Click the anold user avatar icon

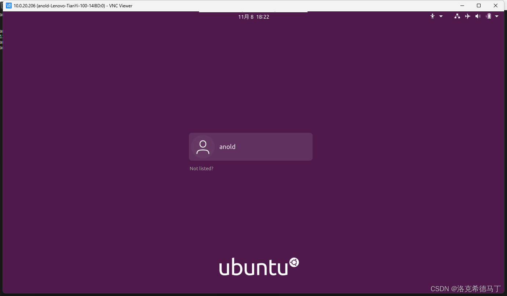(x=203, y=147)
